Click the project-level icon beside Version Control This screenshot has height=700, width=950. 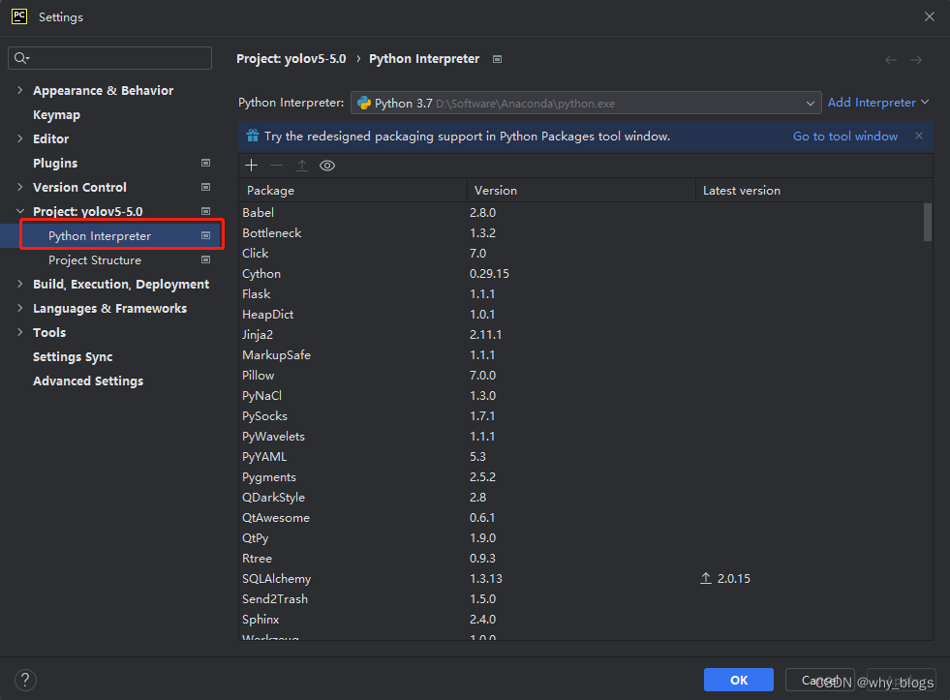[x=206, y=187]
